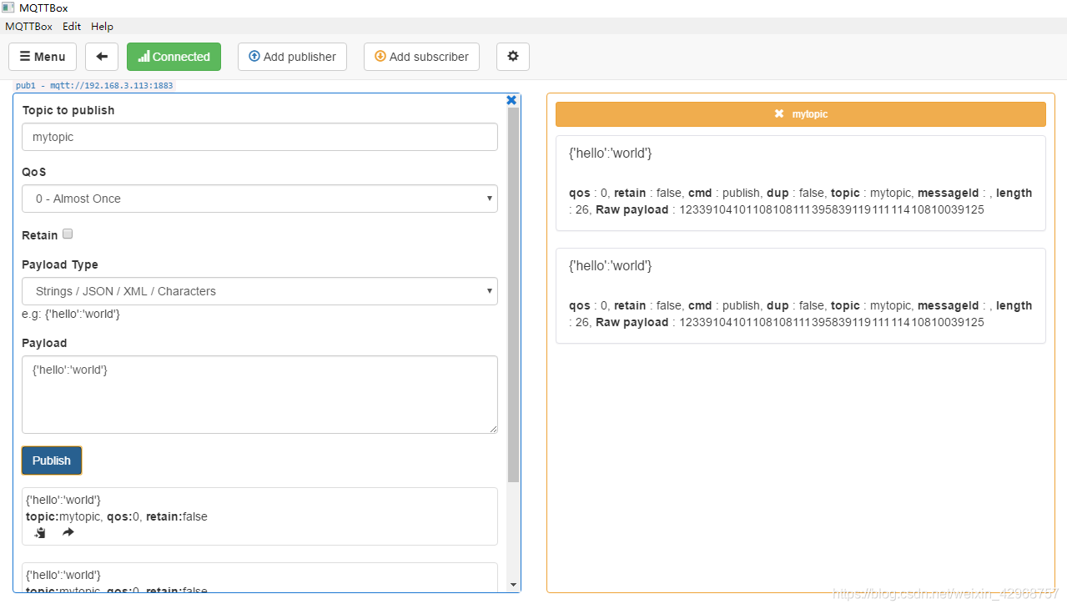Open the Payload Type dropdown
The height and width of the screenshot is (609, 1067).
click(259, 291)
